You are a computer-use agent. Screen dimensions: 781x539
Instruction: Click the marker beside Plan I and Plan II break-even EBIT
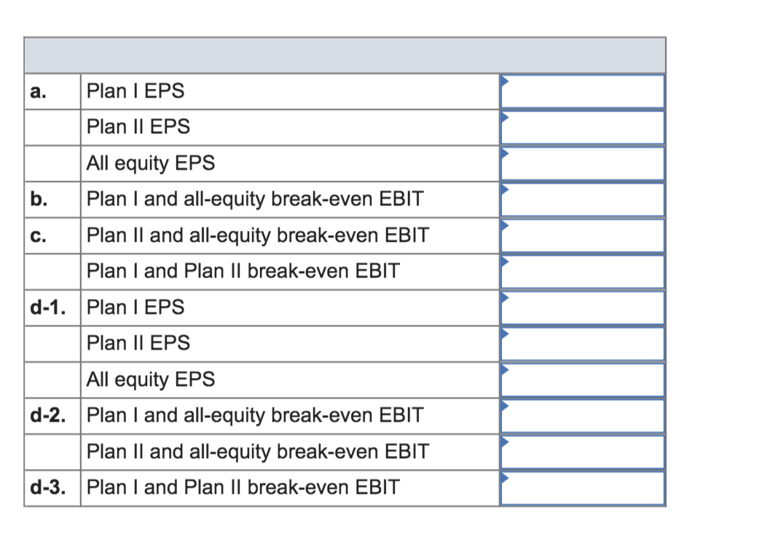(503, 262)
